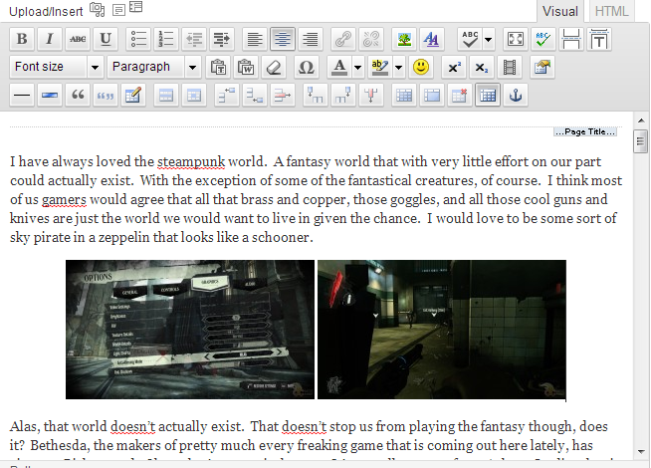Click the insert column after icon
This screenshot has width=651, height=468.
[343, 96]
